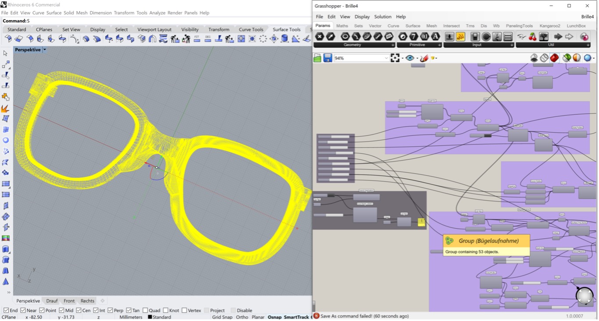Click the wireframe preview mode icon in Grasshopper

[544, 58]
